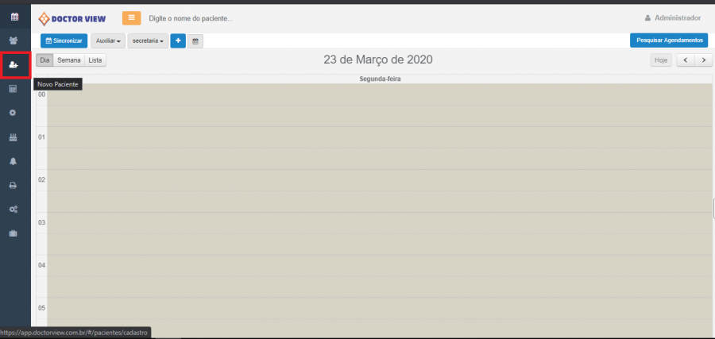Open the Administrador user menu
Screen dimensions: 715x339
point(673,18)
